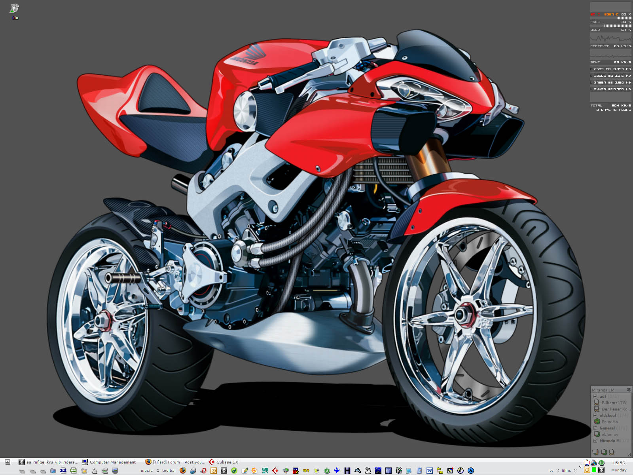Open Microsoft Word from quick launch bar
633x475 pixels.
pos(429,471)
